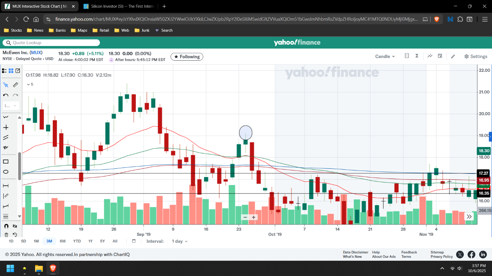Toggle the magnet snap mode

point(6,226)
